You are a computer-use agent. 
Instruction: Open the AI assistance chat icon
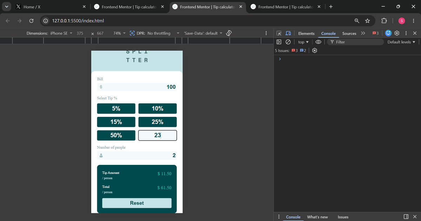388,33
